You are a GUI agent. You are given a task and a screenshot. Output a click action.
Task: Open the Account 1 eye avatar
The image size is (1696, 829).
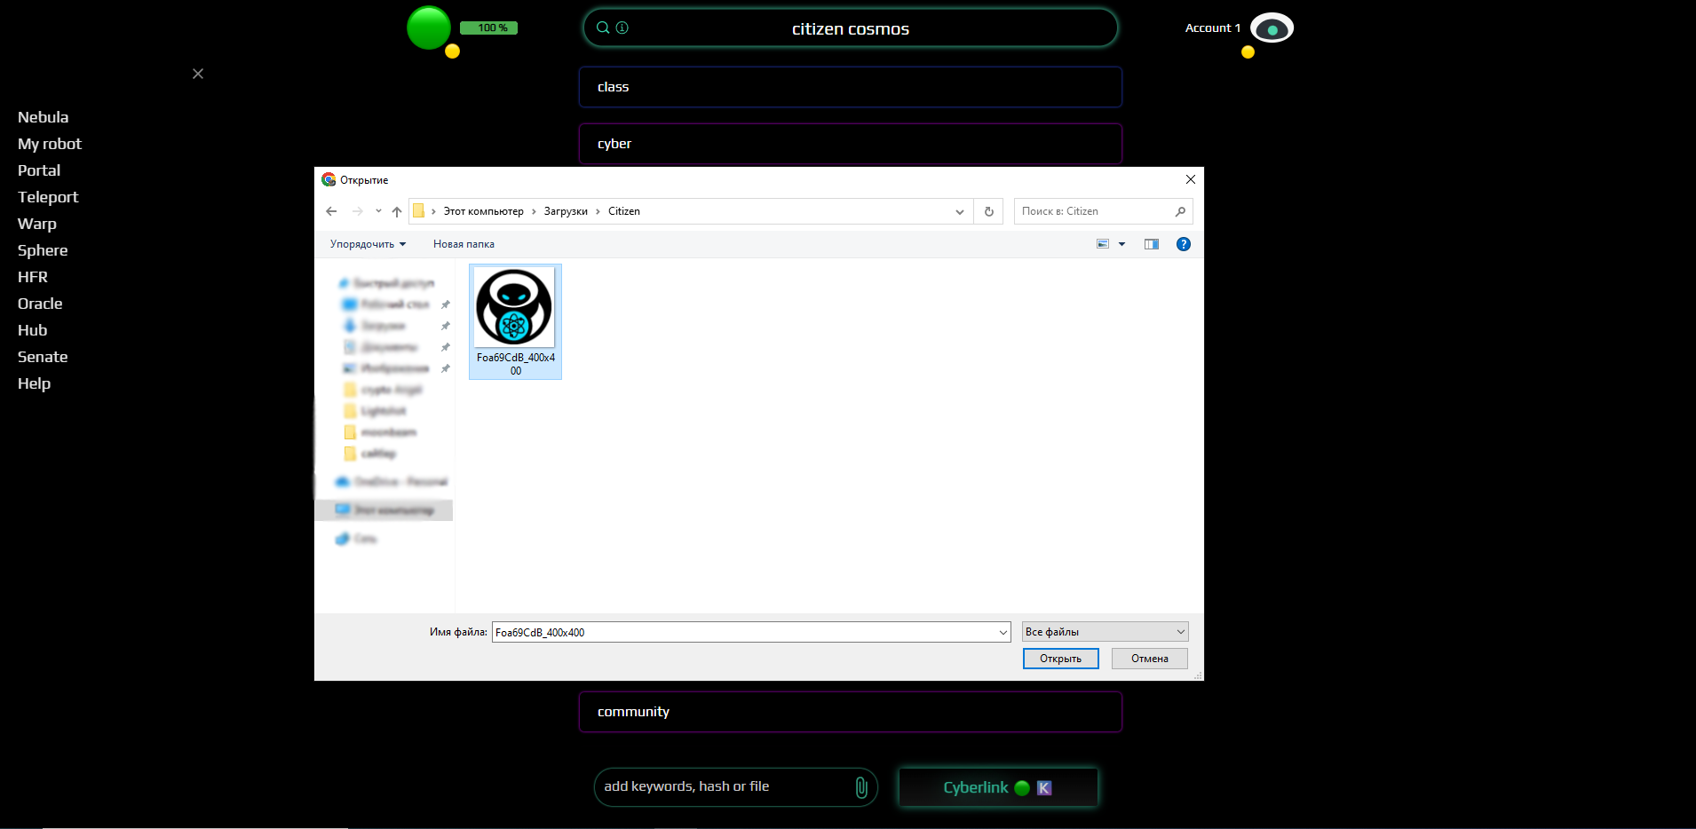[1272, 28]
